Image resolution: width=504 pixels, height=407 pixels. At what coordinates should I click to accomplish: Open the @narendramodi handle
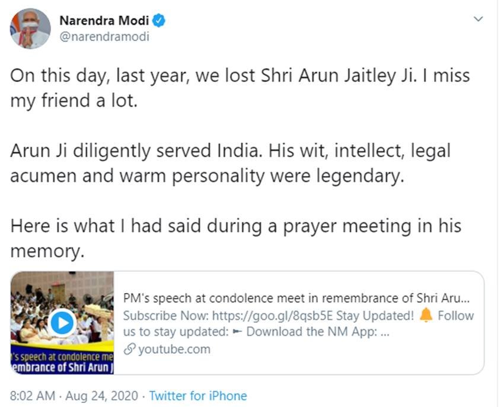coord(105,36)
